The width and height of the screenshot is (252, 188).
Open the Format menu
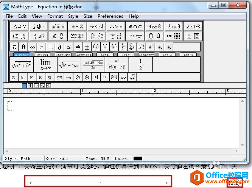[x=55, y=16]
